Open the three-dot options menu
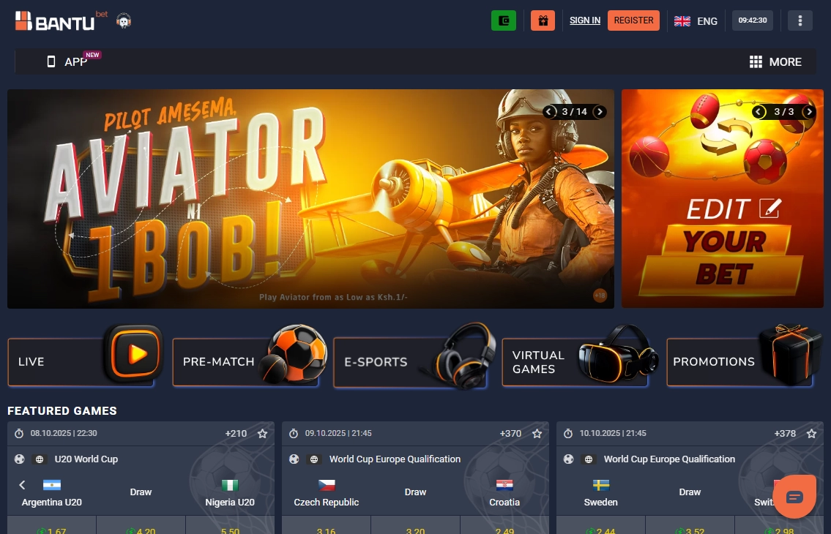The image size is (831, 534). (x=800, y=20)
